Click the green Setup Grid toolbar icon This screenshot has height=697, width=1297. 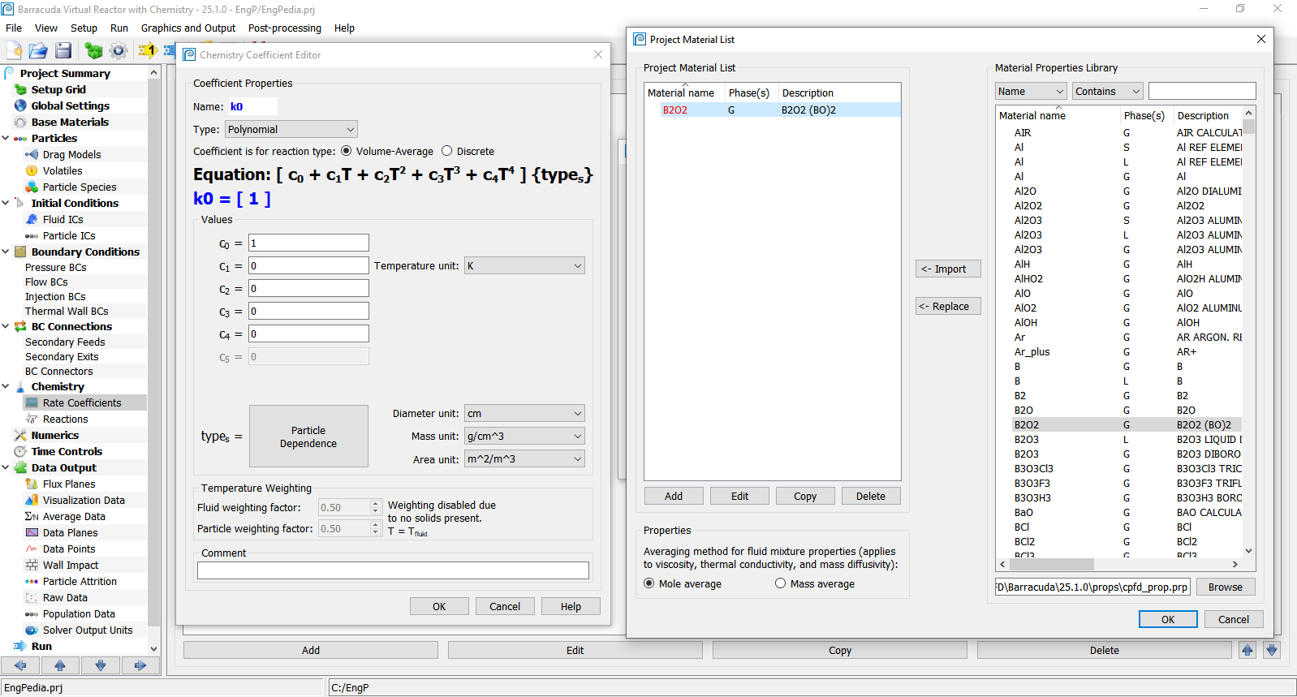(x=93, y=50)
